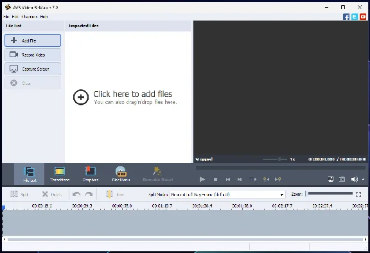Click Delete in the timeline toolbar
This screenshot has height=253, width=370.
[52, 195]
